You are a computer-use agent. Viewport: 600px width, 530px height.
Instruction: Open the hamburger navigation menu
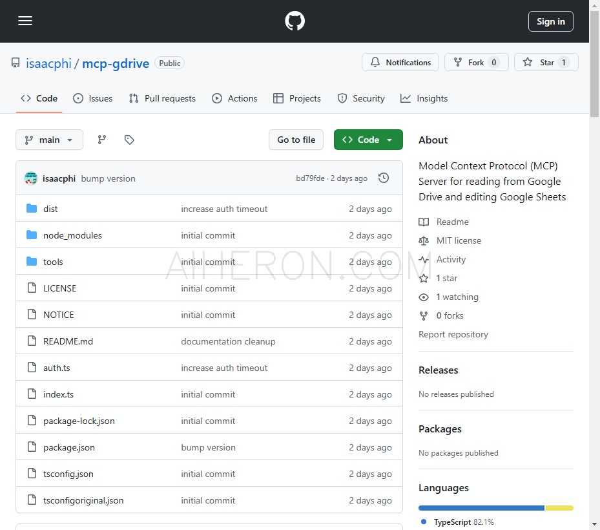coord(25,21)
